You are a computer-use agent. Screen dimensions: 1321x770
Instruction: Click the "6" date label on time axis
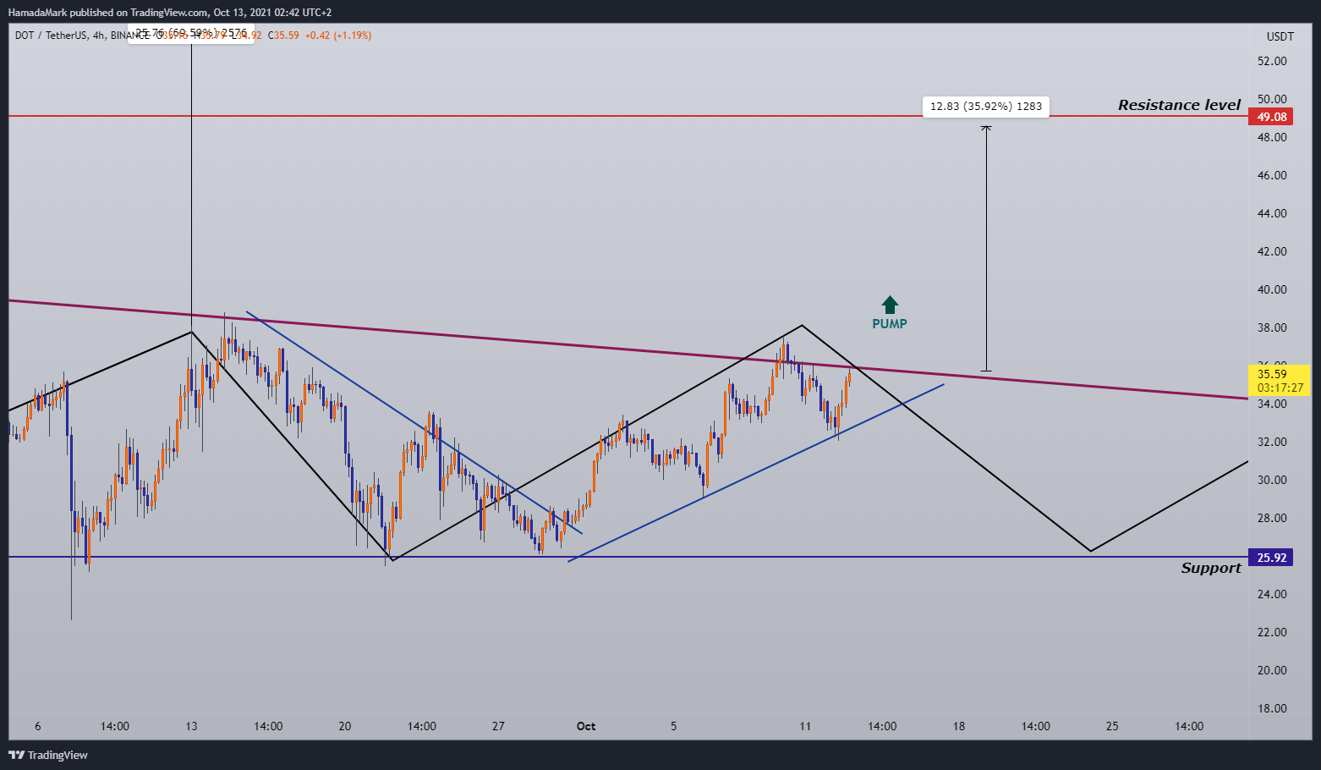pos(38,726)
